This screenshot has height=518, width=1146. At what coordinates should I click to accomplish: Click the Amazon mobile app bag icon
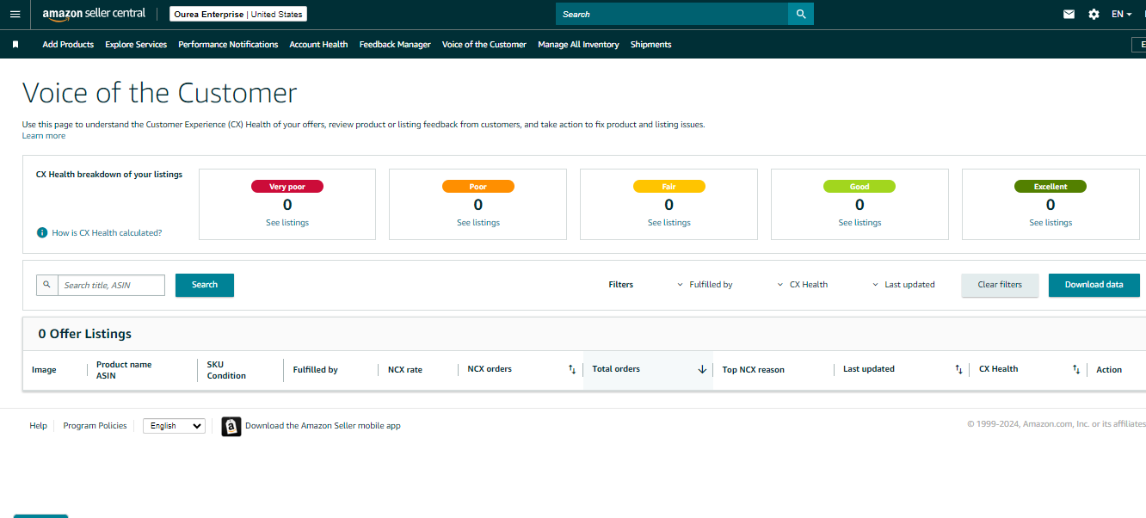[231, 426]
